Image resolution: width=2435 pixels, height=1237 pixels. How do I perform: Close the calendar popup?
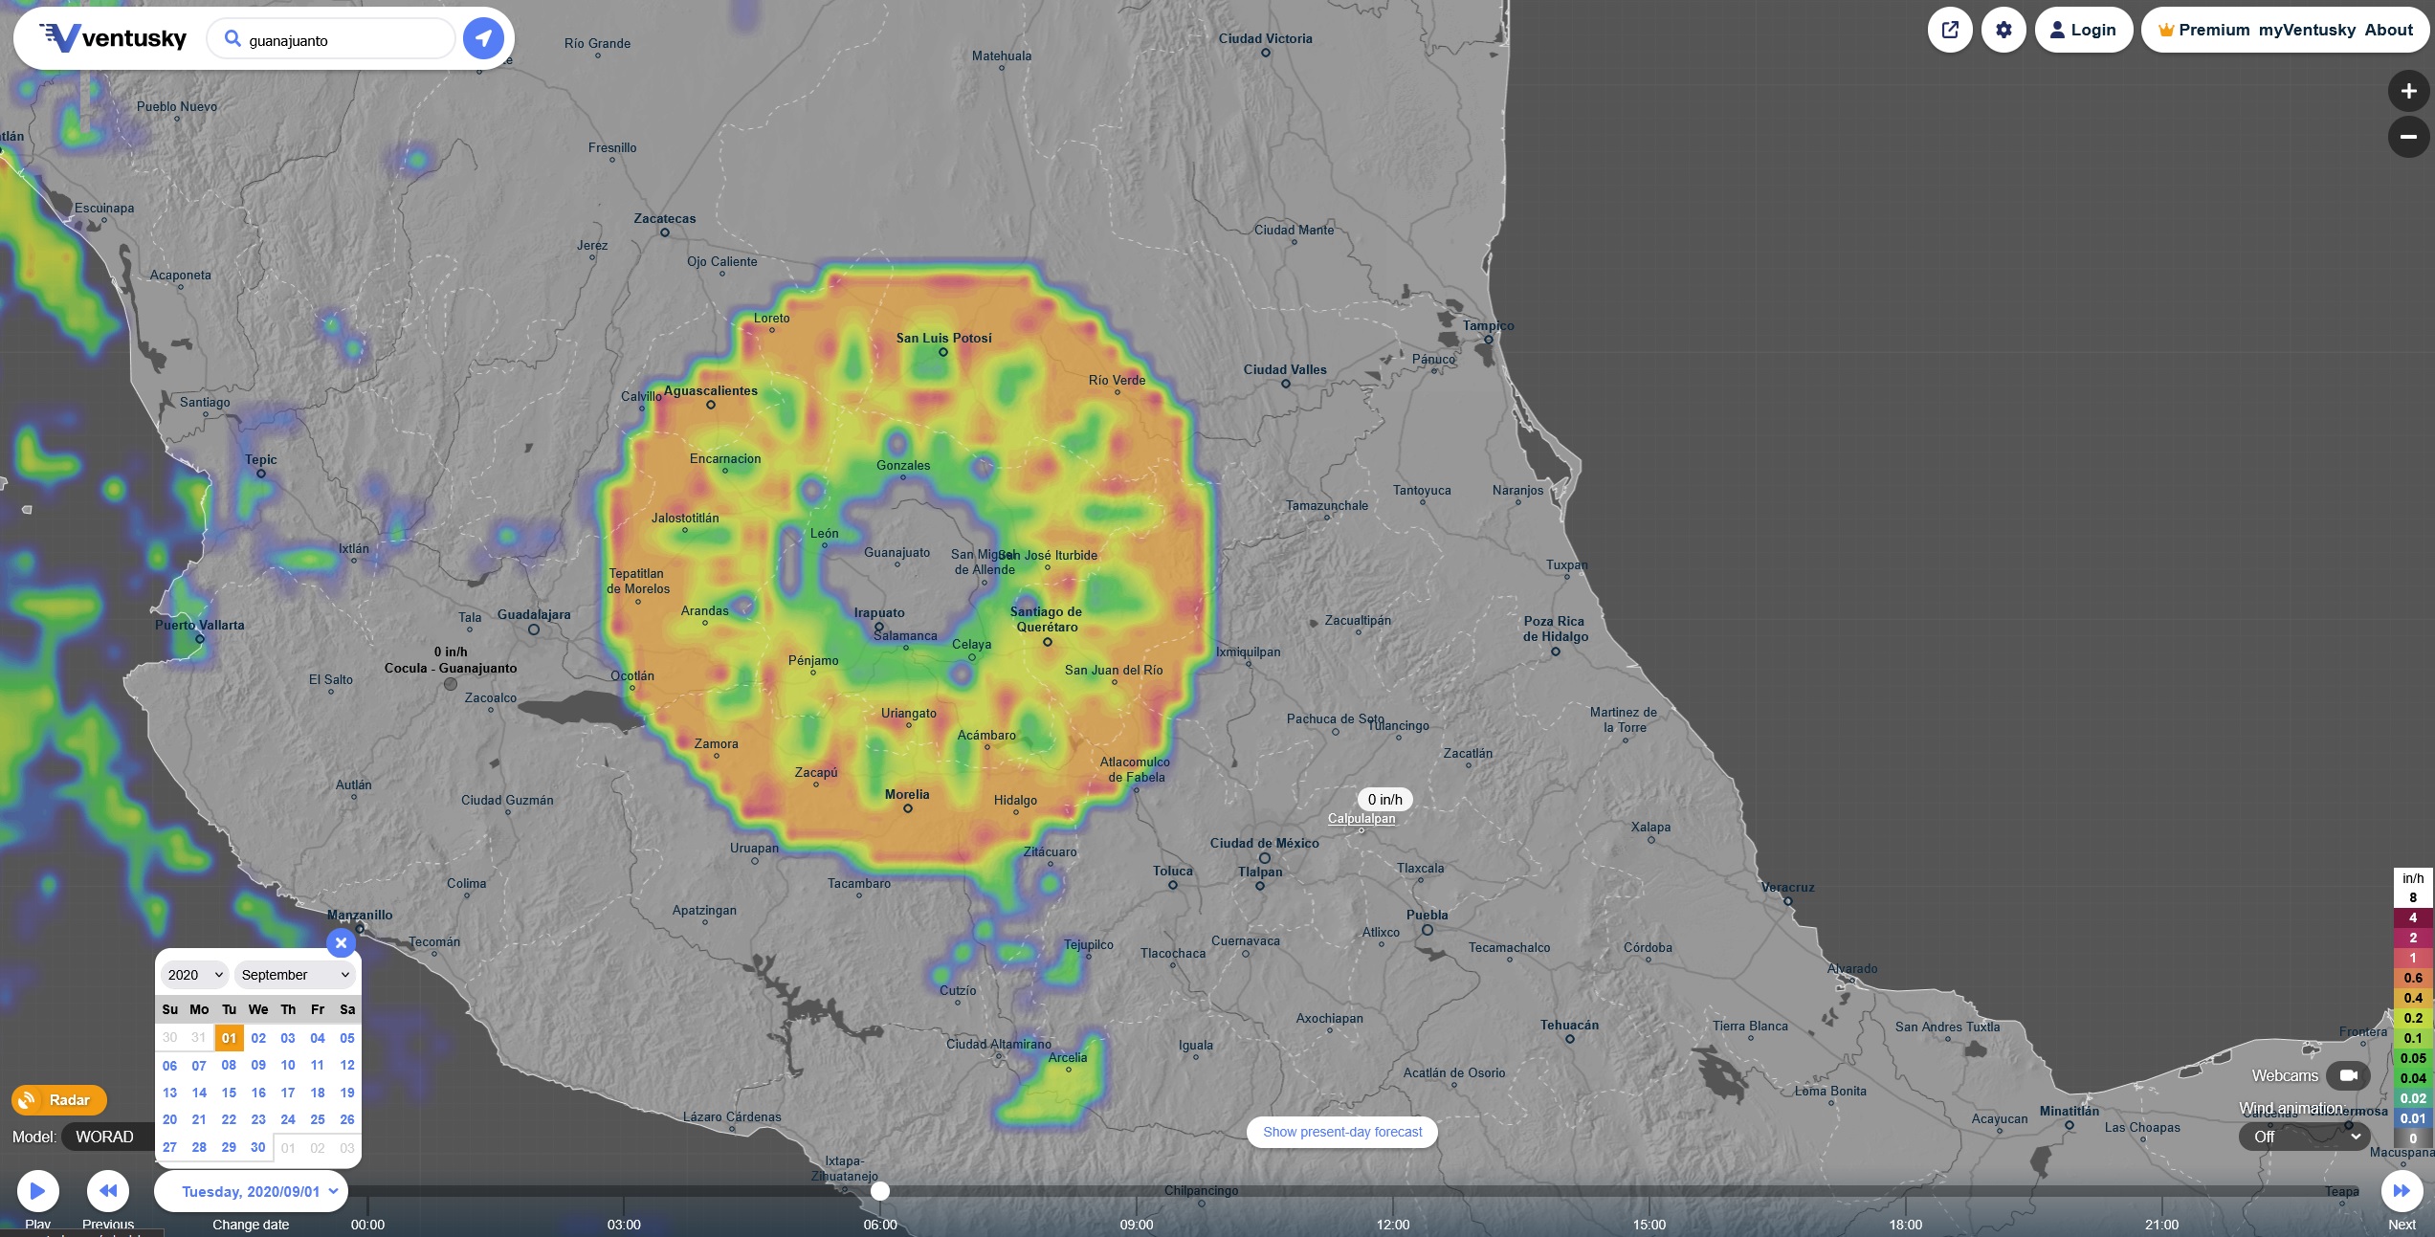341,942
